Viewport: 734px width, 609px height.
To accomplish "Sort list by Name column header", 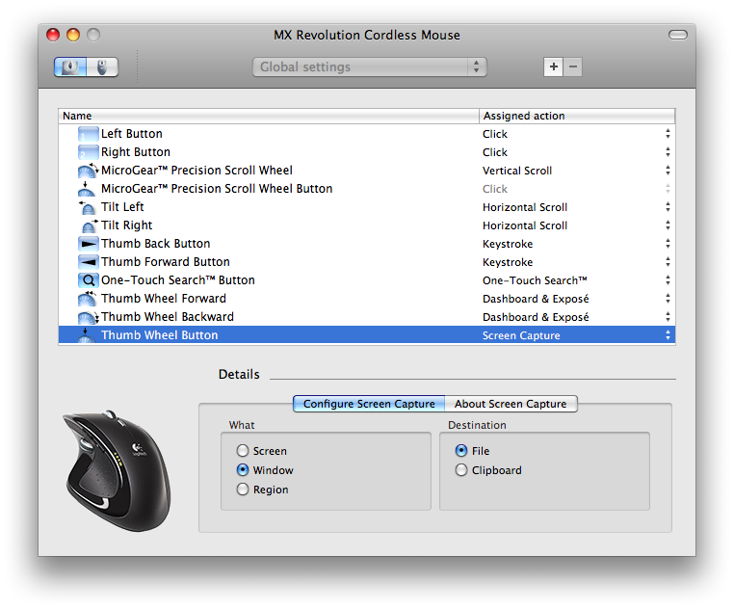I will (x=269, y=116).
